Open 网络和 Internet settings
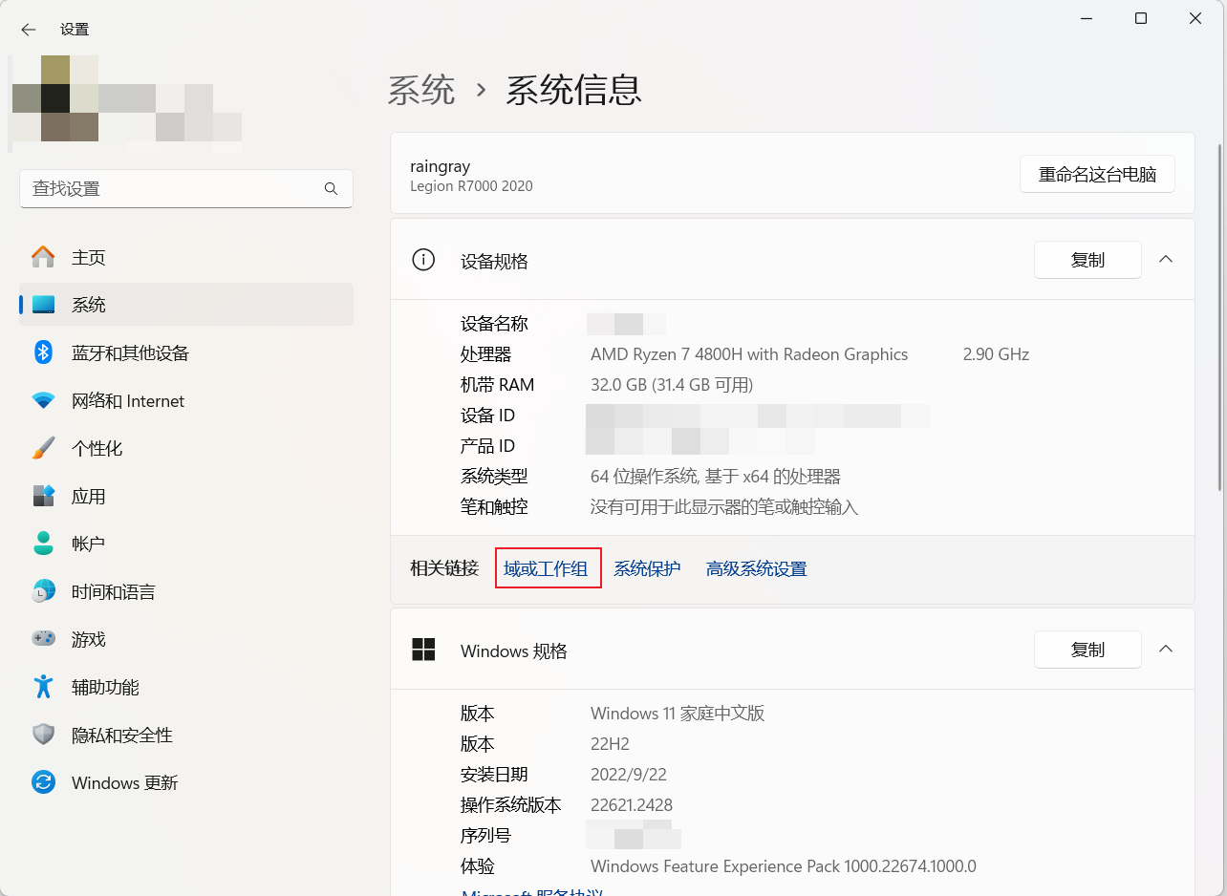 pos(186,400)
